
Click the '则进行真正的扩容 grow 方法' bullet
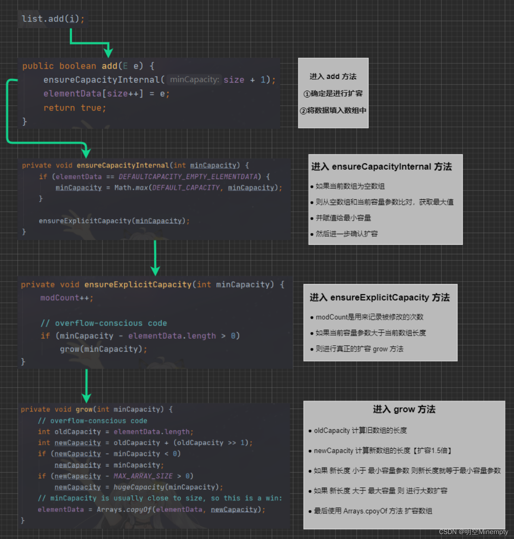357,349
